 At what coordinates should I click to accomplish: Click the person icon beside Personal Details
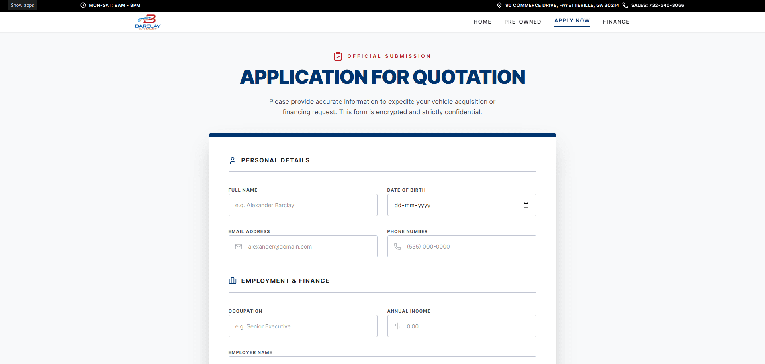[233, 160]
